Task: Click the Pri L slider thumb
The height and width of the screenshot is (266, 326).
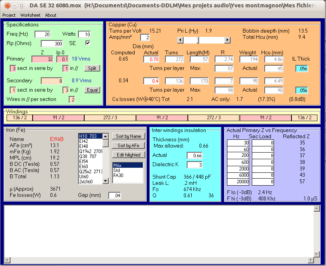Action: pos(198,40)
